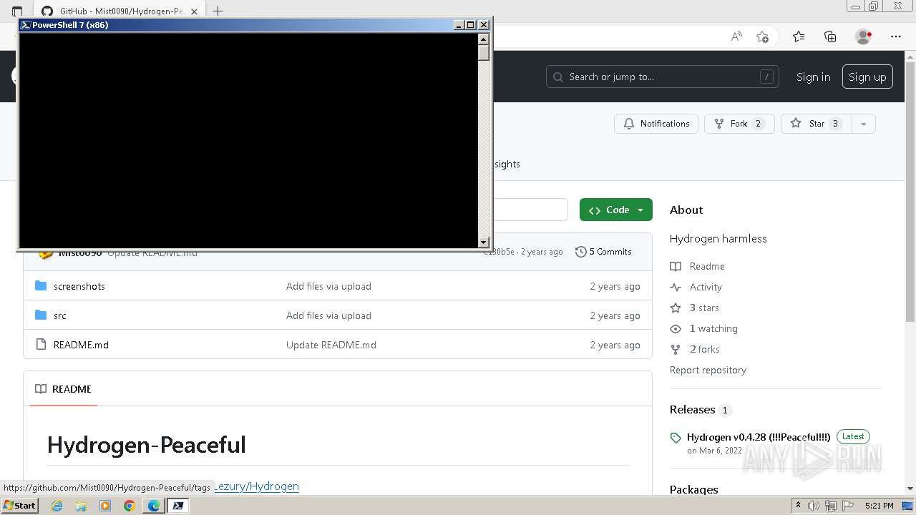Click the folder icon next to screenshots
The width and height of the screenshot is (916, 515).
coord(41,286)
